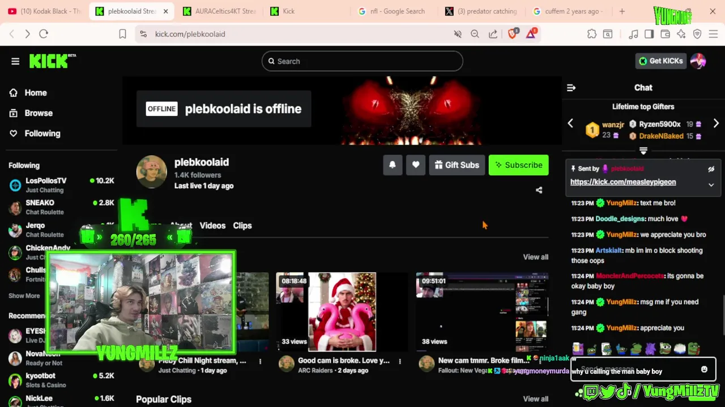Open the Santa flamingo video thumbnail
725x407 pixels.
coord(342,312)
